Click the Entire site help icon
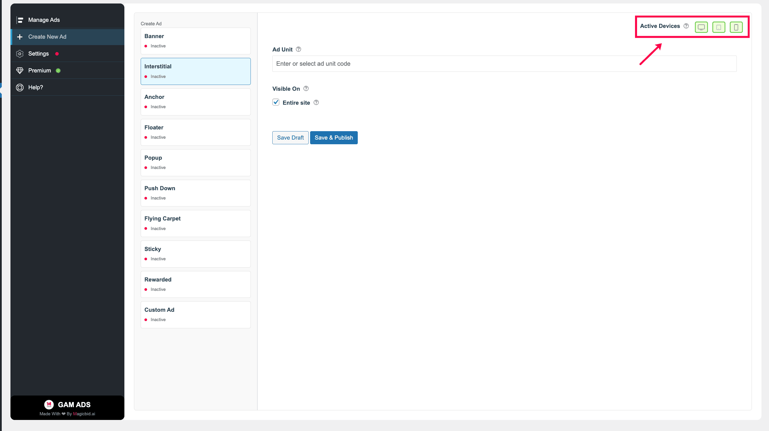This screenshot has height=431, width=769. pos(316,102)
